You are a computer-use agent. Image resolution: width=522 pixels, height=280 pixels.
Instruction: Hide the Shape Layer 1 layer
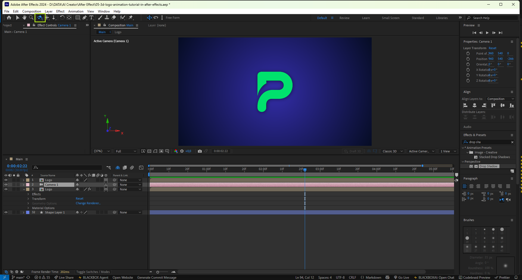(x=6, y=212)
